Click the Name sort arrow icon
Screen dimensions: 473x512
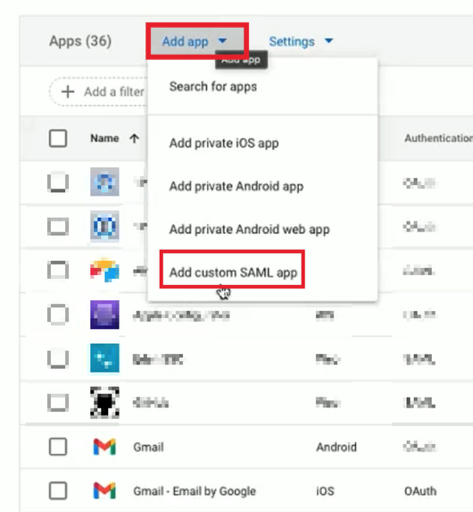[x=134, y=138]
